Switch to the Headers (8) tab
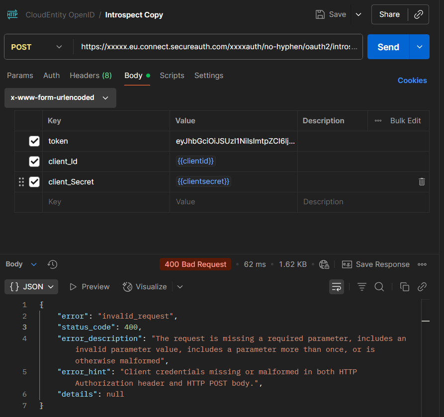Viewport: 444px width, 417px height. coord(90,76)
